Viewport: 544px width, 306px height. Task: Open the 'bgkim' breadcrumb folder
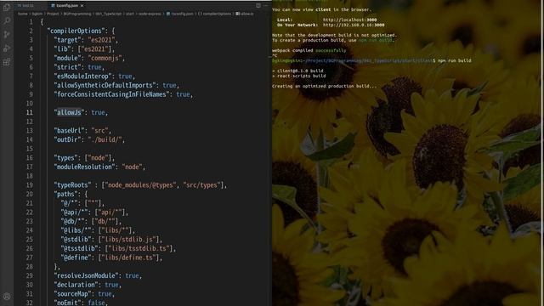[37, 14]
